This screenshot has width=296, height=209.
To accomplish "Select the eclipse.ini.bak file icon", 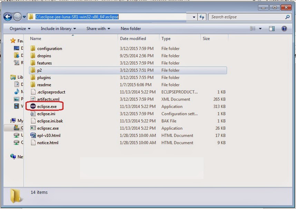I will (x=33, y=121).
